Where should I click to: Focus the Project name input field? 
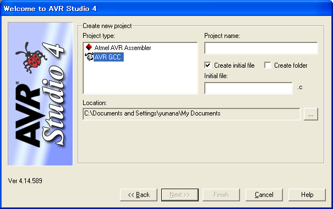click(261, 48)
